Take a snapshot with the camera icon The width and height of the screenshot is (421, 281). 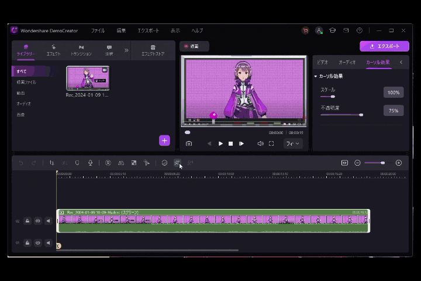[x=189, y=143]
